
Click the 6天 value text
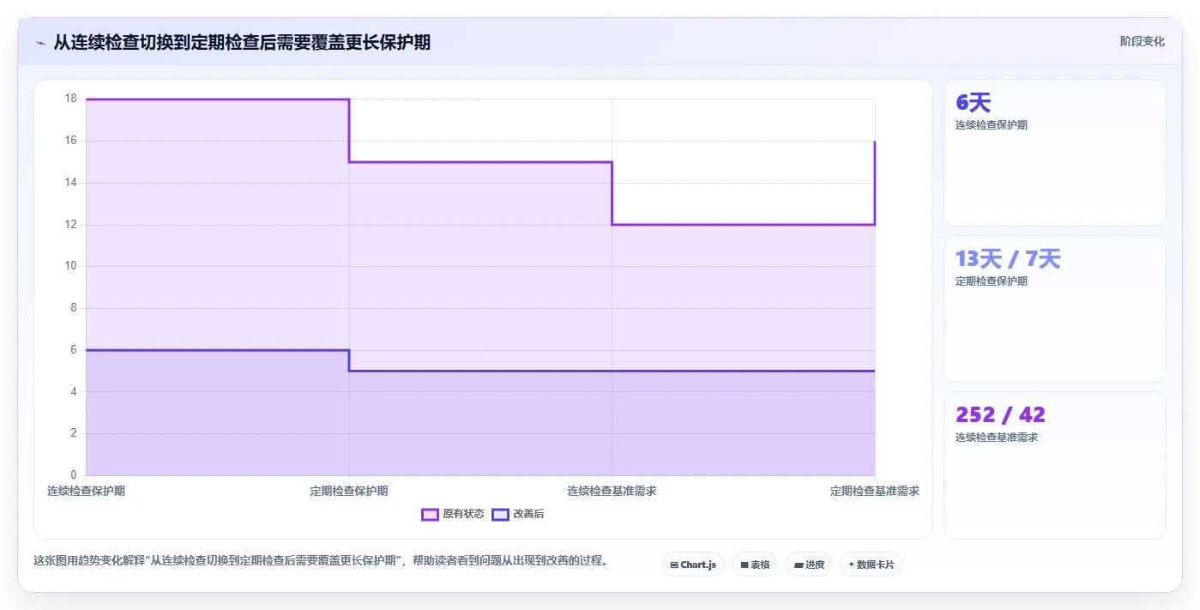pyautogui.click(x=974, y=103)
